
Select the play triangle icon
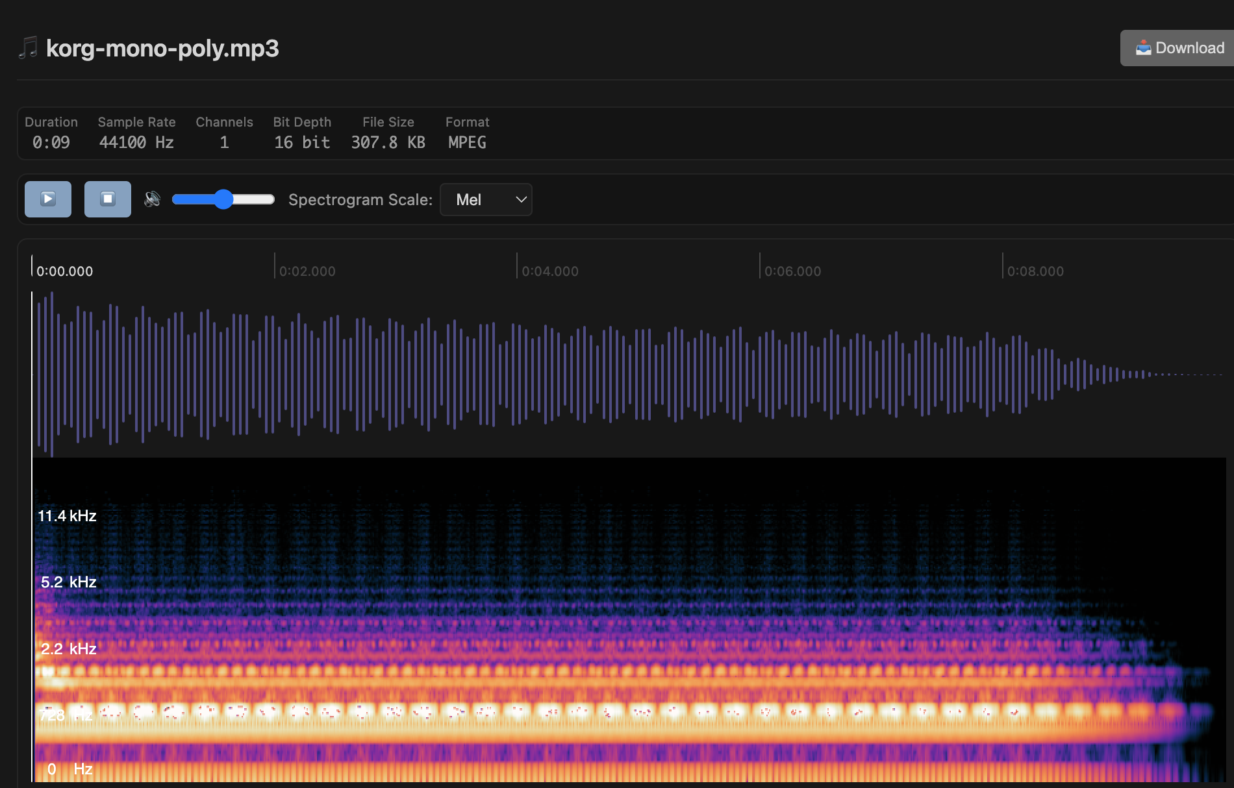(47, 199)
